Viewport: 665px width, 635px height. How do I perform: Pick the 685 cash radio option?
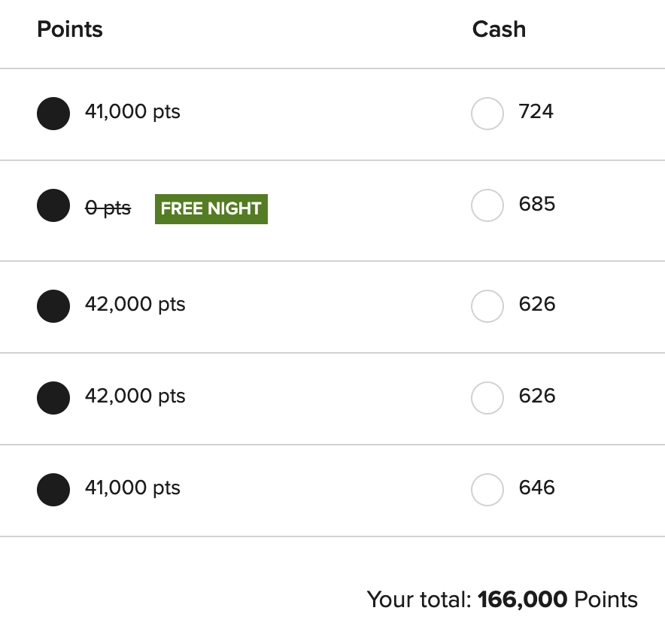487,205
